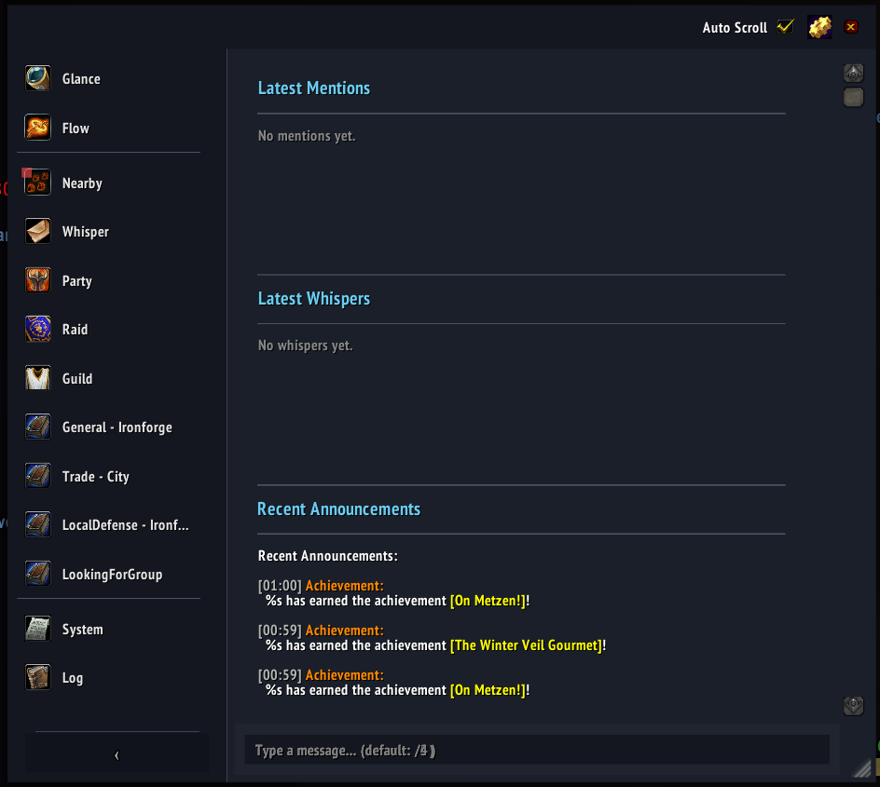View Party chat messages

tap(76, 280)
